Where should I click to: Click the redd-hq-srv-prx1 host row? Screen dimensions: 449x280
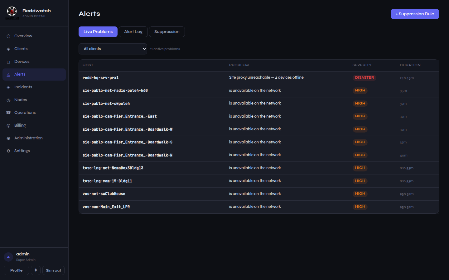click(x=258, y=78)
